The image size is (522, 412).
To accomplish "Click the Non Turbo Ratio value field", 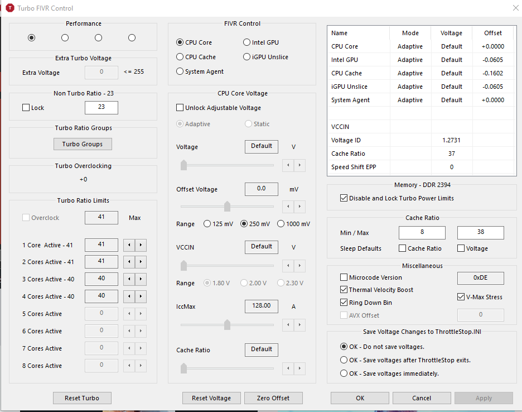I will [x=101, y=107].
